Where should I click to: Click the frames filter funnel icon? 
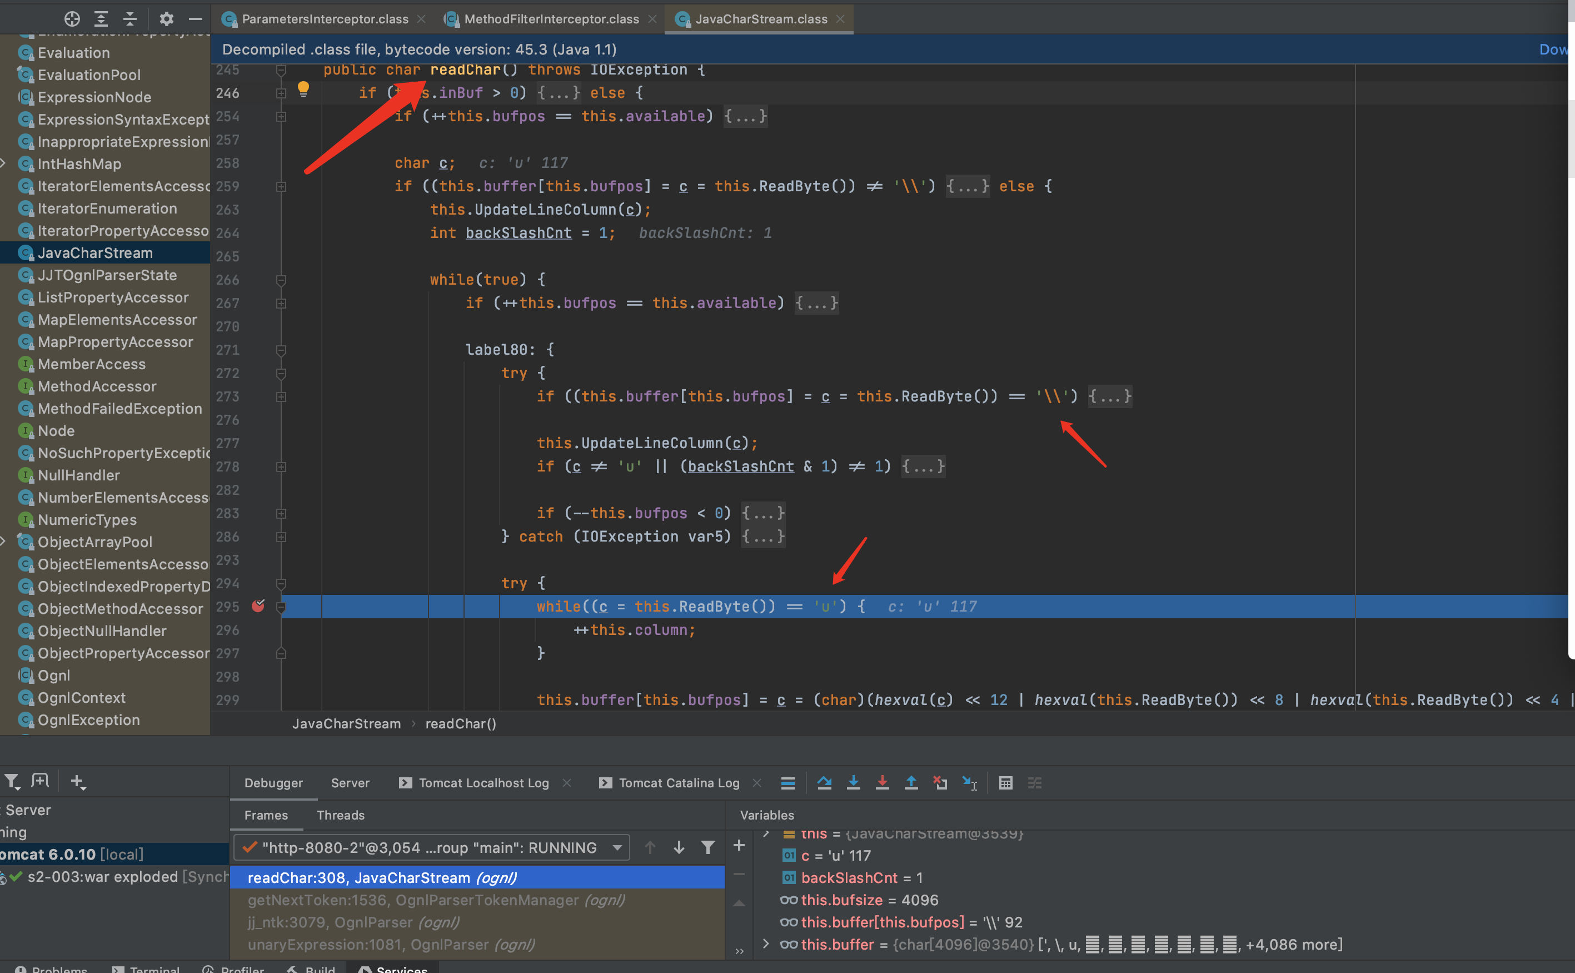708,847
